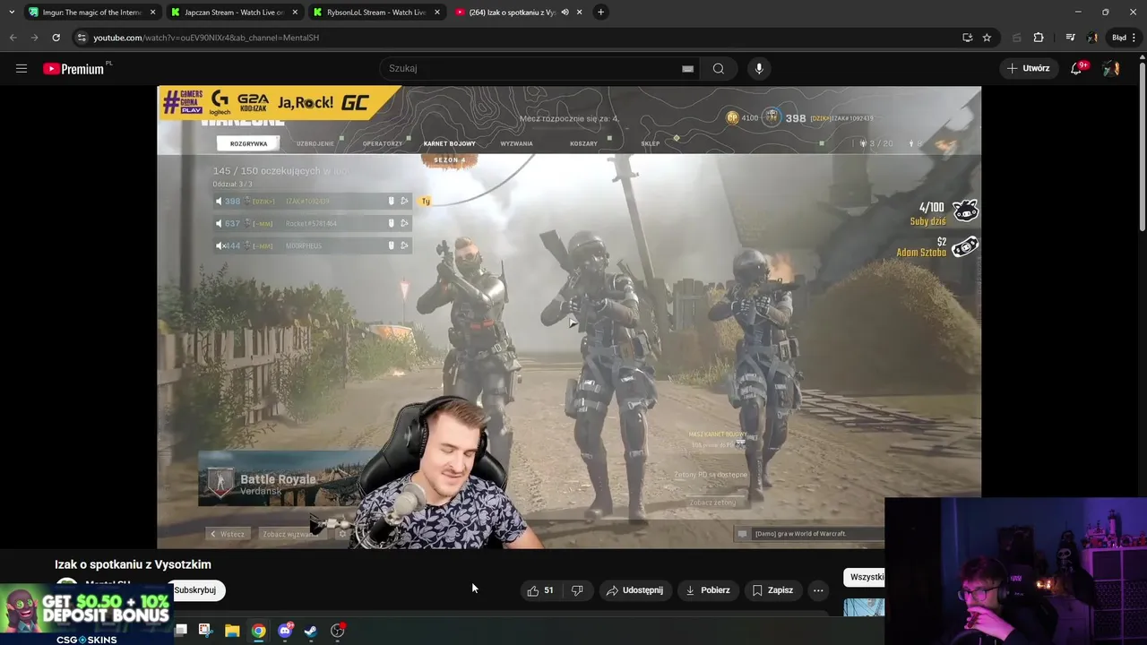Like the video with thumbs up
The width and height of the screenshot is (1147, 645).
[x=540, y=590]
